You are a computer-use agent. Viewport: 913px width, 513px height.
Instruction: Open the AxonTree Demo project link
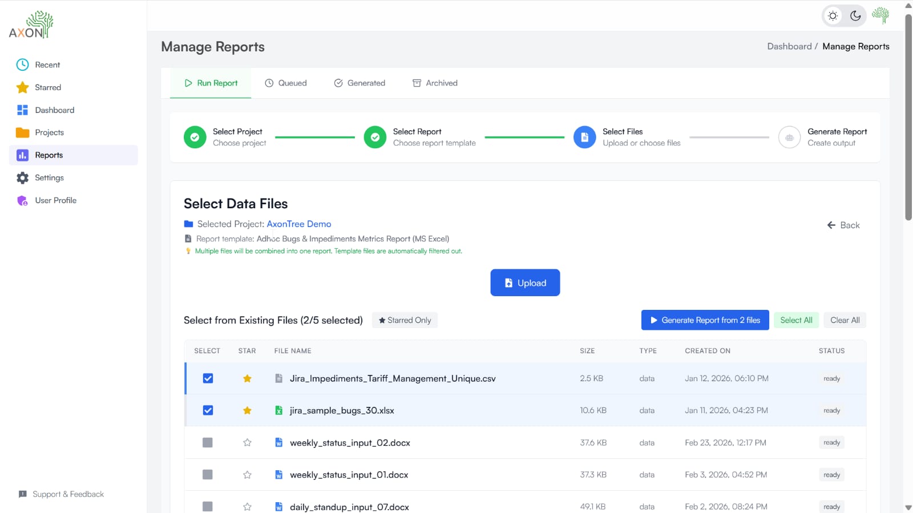pos(298,224)
